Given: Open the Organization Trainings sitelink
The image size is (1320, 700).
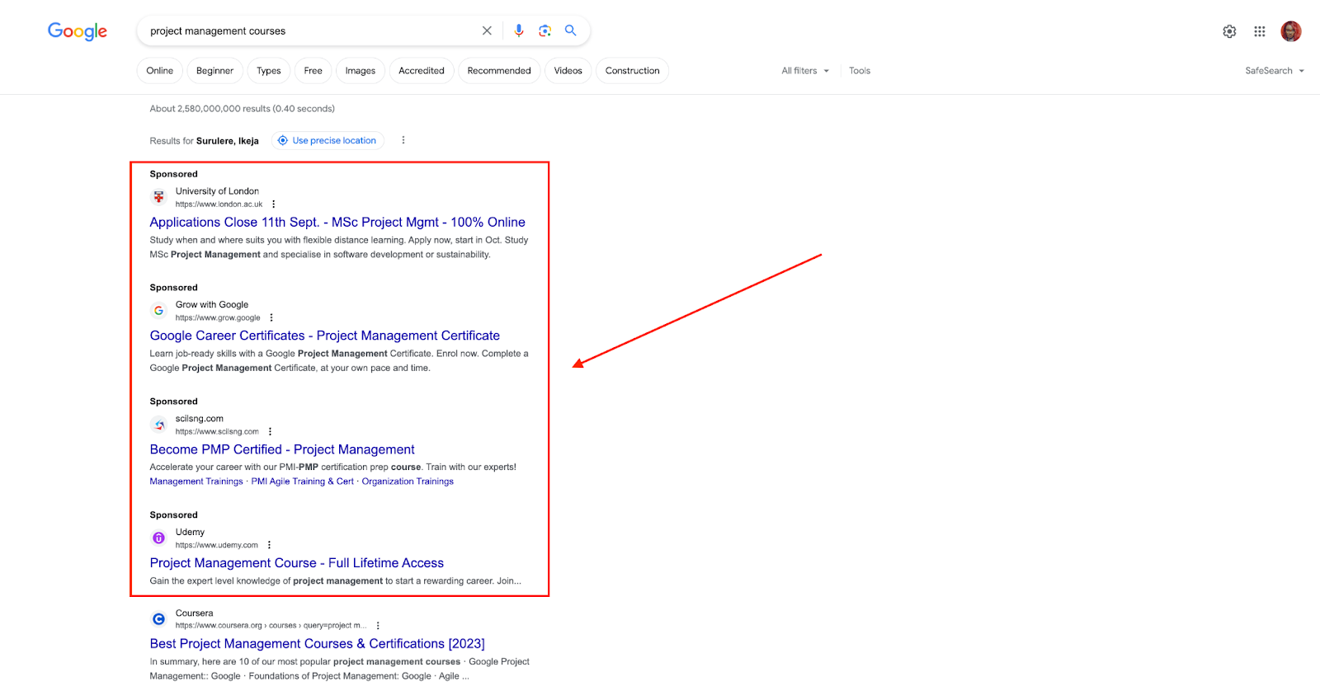Looking at the screenshot, I should pyautogui.click(x=408, y=482).
